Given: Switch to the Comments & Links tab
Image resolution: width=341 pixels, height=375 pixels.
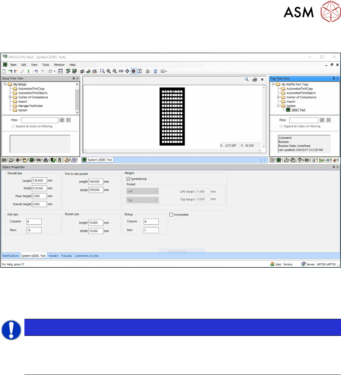Looking at the screenshot, I should click(87, 256).
